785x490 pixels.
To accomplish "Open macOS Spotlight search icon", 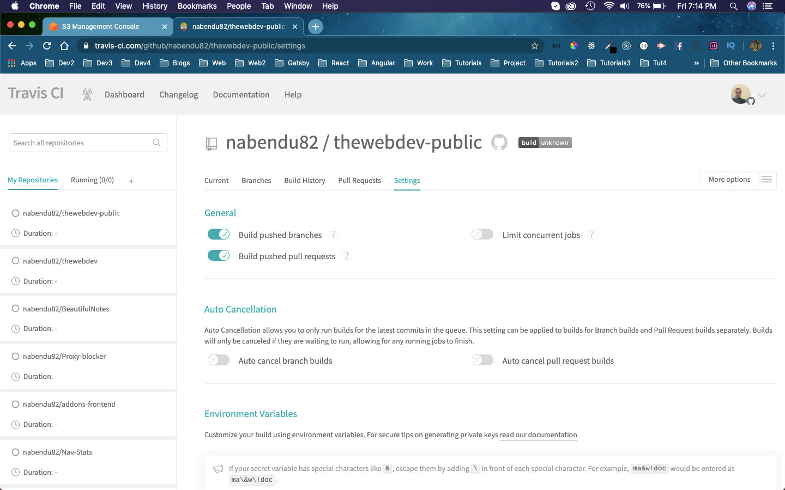I will [x=734, y=6].
